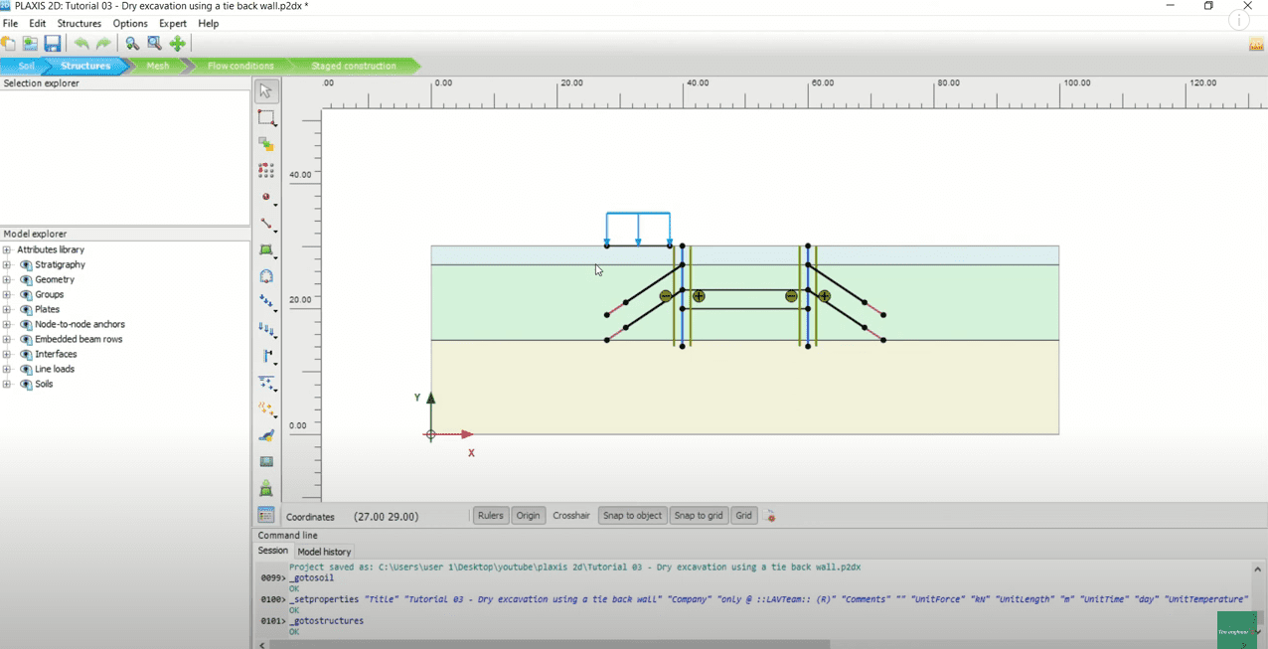Undo the last action
The image size is (1268, 649).
tap(81, 43)
